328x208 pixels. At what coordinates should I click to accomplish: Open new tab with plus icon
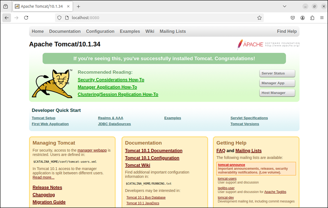78,7
